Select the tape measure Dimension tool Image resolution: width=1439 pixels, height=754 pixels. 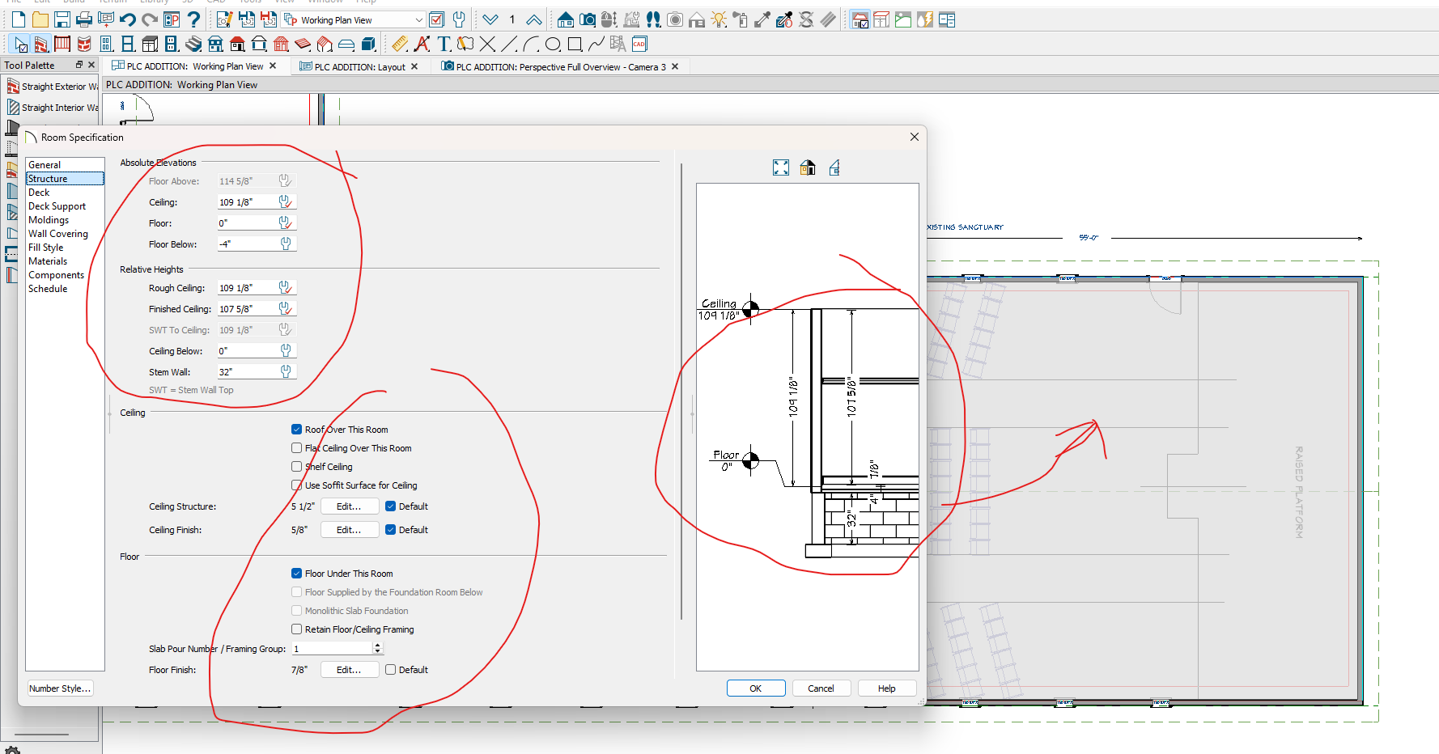399,44
